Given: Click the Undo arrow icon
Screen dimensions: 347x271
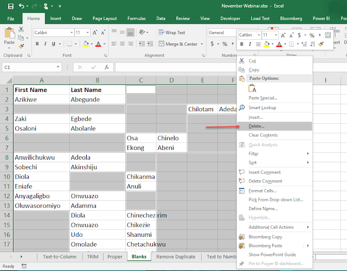Looking at the screenshot, I should 22,6.
